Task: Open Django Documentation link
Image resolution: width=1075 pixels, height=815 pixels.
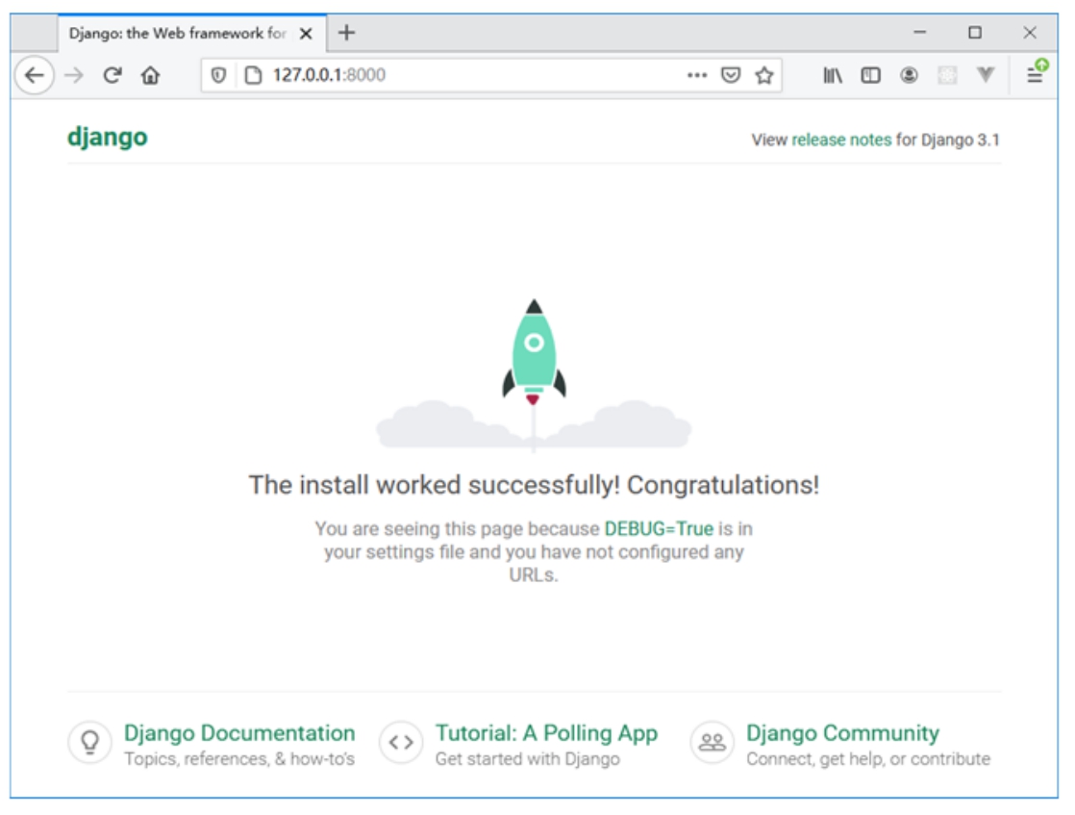Action: (240, 732)
